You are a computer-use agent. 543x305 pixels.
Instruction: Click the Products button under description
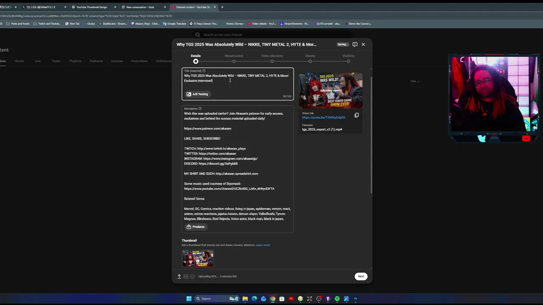pyautogui.click(x=196, y=227)
